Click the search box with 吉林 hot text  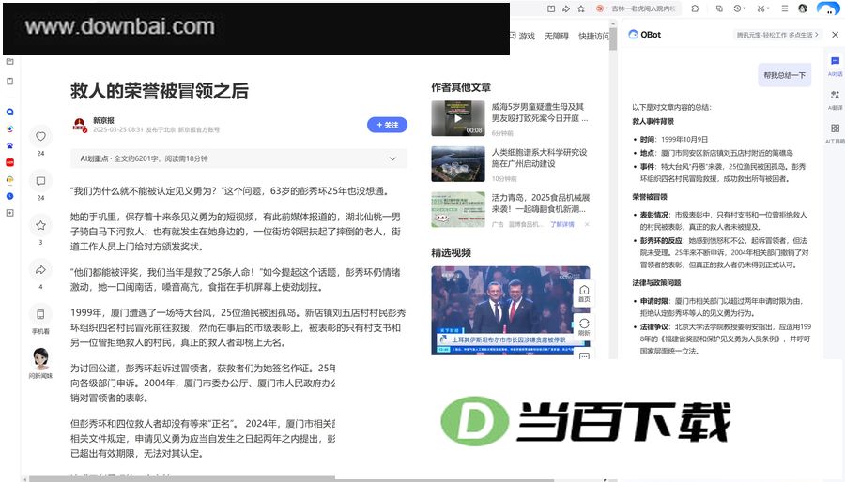[x=643, y=8]
